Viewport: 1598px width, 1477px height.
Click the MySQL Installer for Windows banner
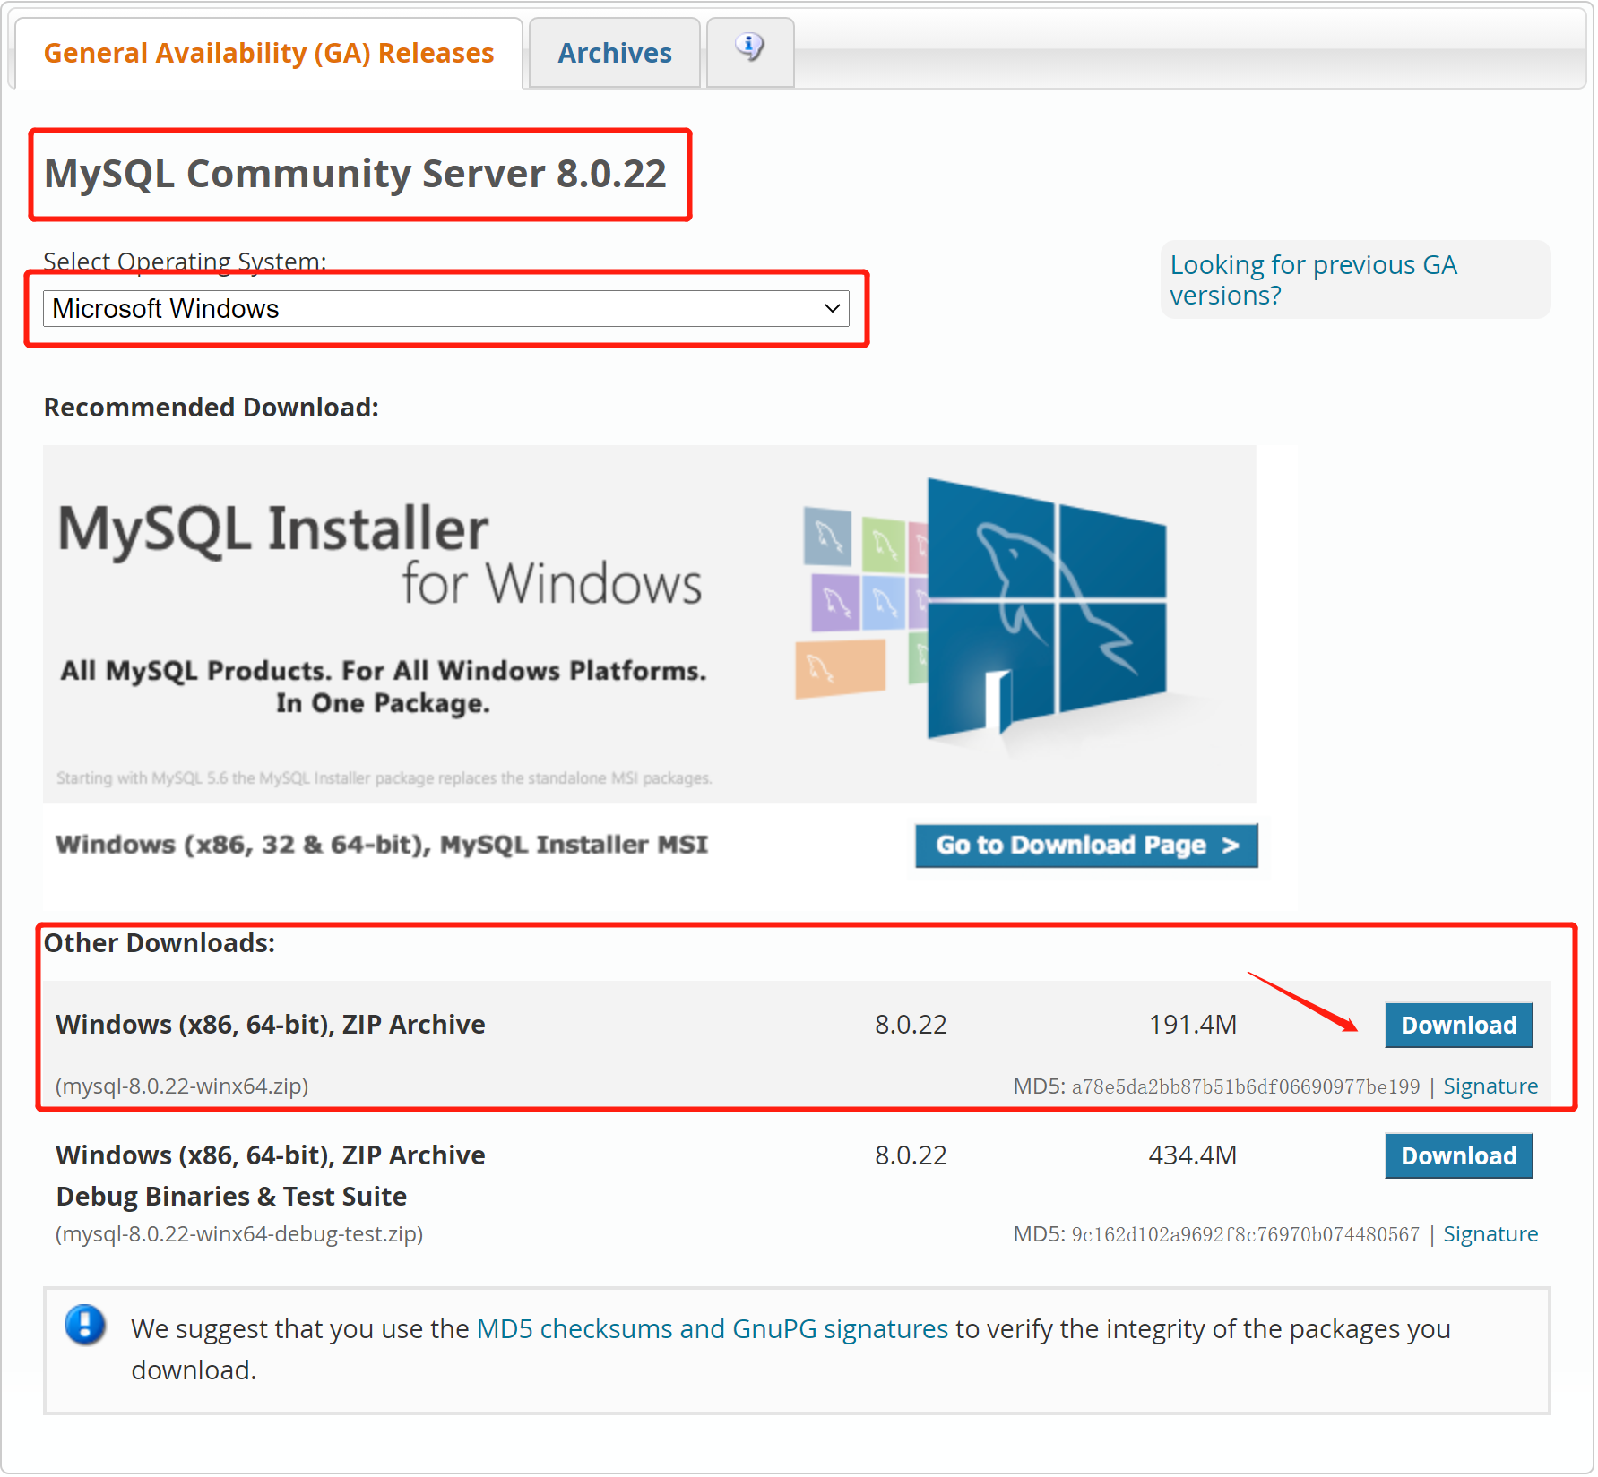point(650,623)
